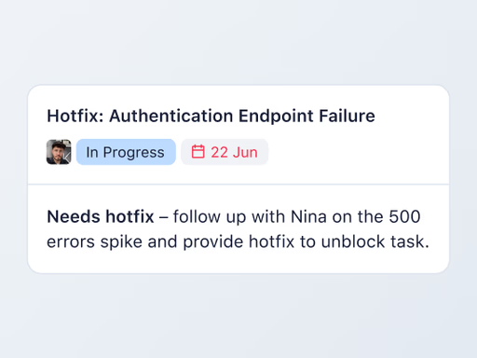
Task: Click the name Nina in the note
Action: [308, 216]
